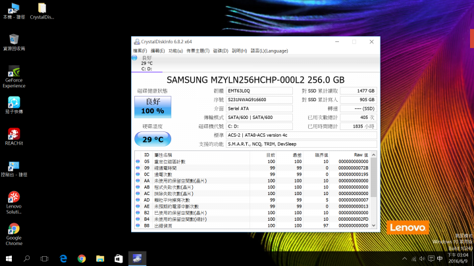Click the CrystalDiskInfo title bar app icon
474x266 pixels.
tap(137, 41)
